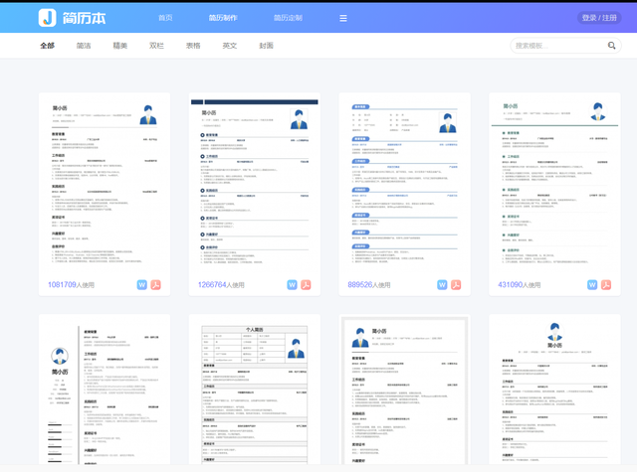Image resolution: width=637 pixels, height=472 pixels.
Task: Select the 简洁 category tab
Action: (84, 46)
